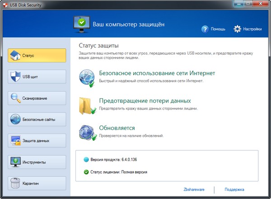The height and width of the screenshot is (199, 271).
Task: Click the folder icon for data loss prevention
Action: [87, 105]
